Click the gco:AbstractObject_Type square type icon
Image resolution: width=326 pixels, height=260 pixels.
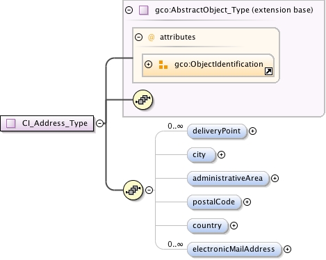tap(144, 10)
